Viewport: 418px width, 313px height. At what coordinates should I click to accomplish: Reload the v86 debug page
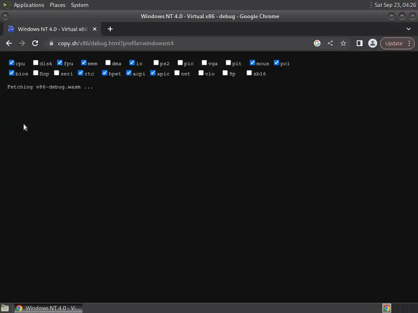click(x=35, y=43)
